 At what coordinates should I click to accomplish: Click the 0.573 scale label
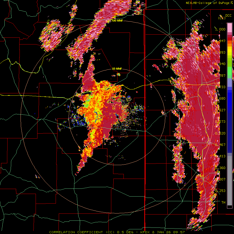[x=220, y=122]
